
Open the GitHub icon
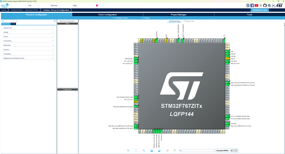point(265,6)
